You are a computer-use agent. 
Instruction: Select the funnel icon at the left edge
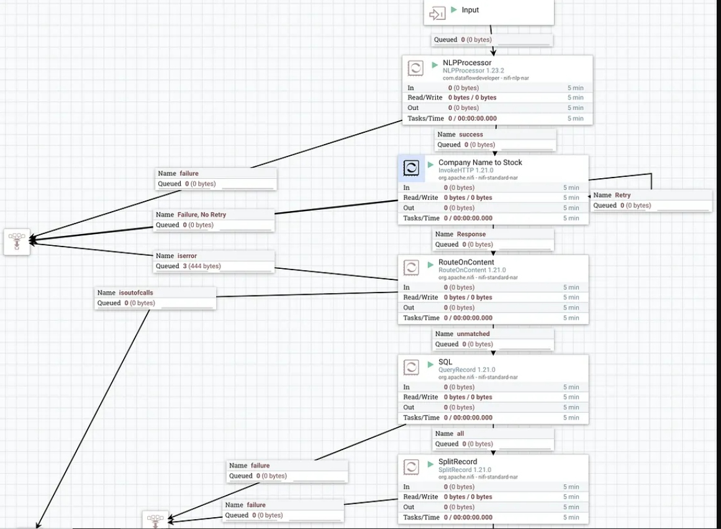[17, 242]
